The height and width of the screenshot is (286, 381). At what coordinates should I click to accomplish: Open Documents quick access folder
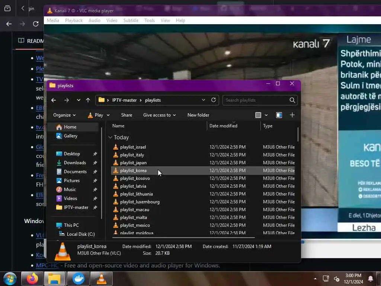75,172
